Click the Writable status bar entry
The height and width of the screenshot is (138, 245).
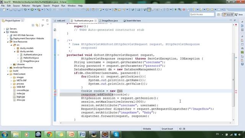click(147, 129)
